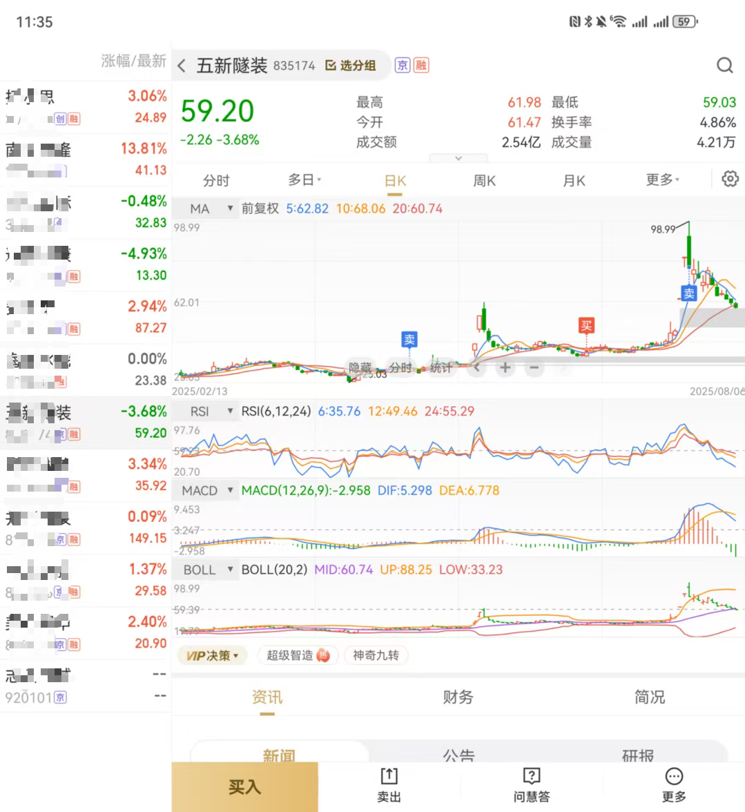Select watchlist stock with -4.93% change
The height and width of the screenshot is (812, 745).
(x=86, y=265)
